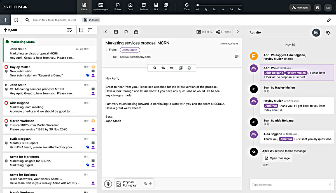The image size is (336, 193).
Task: Click the in:Inbox search filter chip
Action: [91, 20]
